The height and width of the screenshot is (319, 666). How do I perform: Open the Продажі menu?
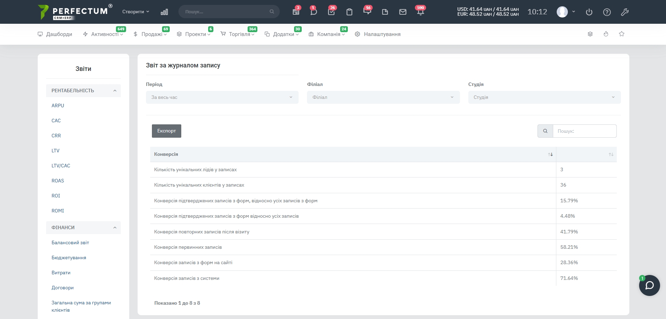coord(152,34)
